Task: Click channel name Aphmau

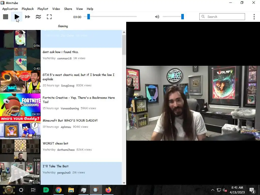Action: coord(66,127)
